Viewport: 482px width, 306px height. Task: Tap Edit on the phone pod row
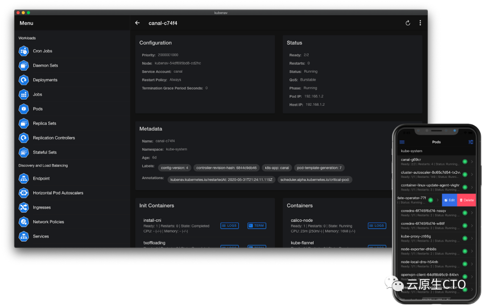pos(449,200)
